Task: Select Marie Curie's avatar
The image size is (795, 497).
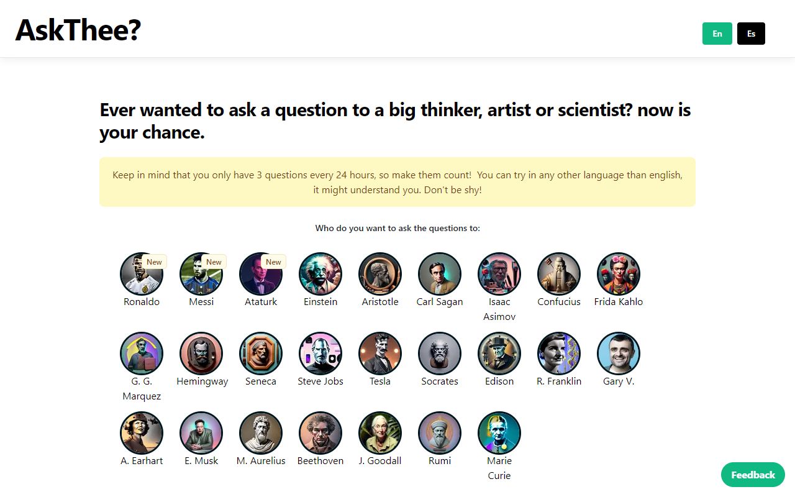Action: (499, 432)
